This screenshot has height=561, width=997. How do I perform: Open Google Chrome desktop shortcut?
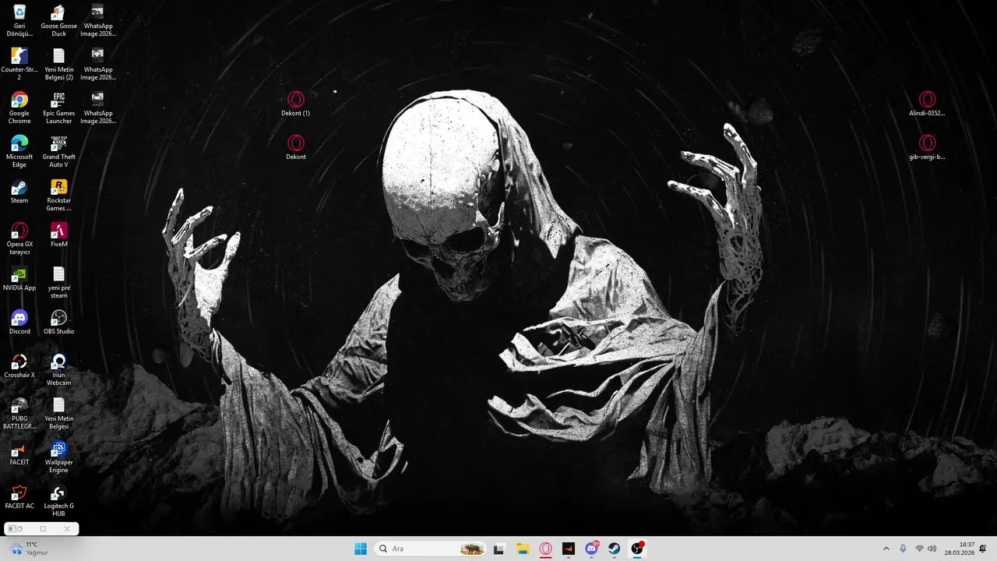click(19, 108)
